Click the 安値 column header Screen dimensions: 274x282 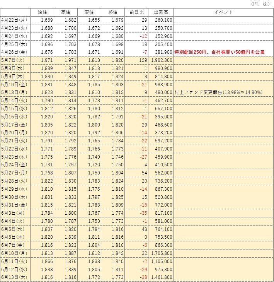(89, 12)
